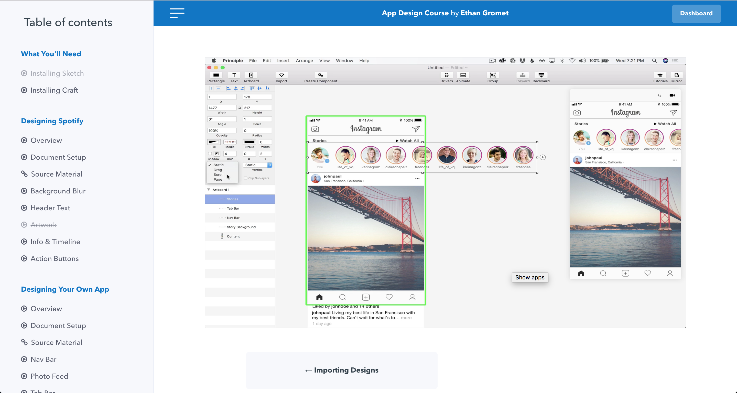
Task: Collapse the Artboard 1 layer group
Action: click(209, 189)
